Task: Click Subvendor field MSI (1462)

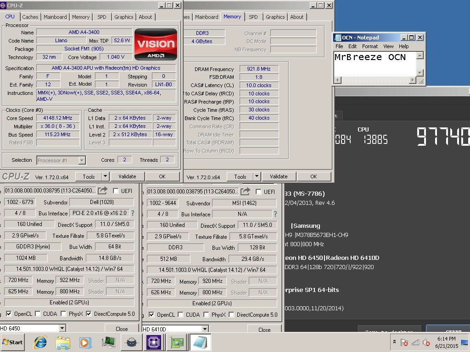Action: [x=244, y=203]
